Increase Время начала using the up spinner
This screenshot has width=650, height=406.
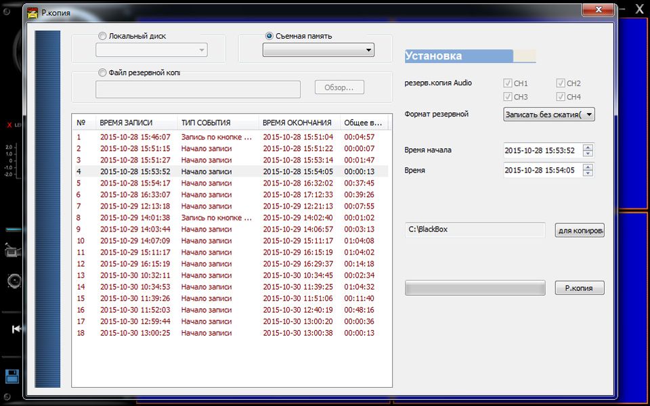(x=588, y=147)
